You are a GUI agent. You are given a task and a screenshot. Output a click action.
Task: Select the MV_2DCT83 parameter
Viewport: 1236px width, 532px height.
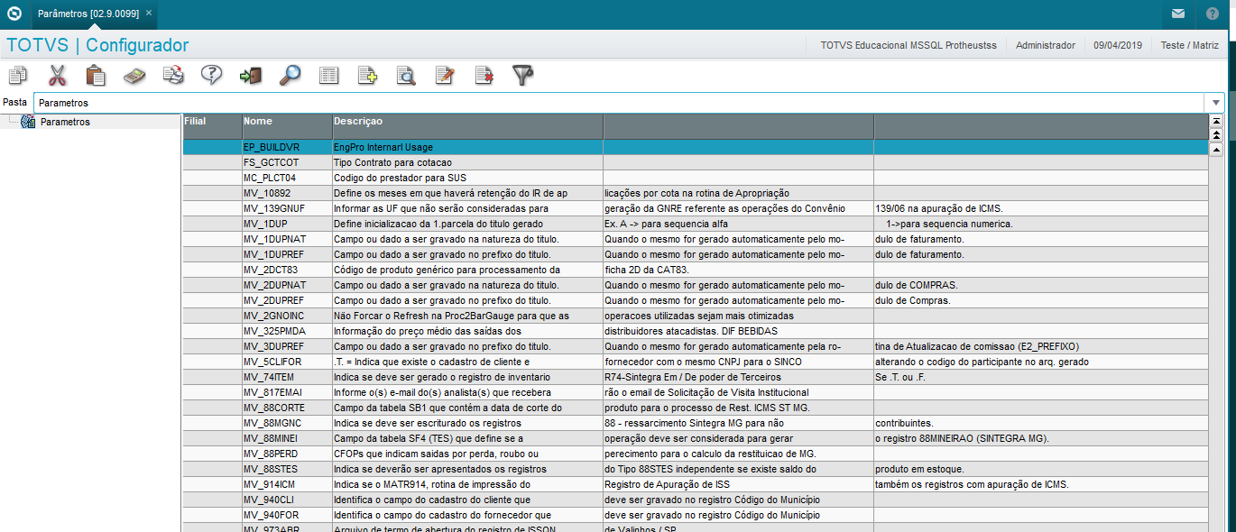coord(695,270)
